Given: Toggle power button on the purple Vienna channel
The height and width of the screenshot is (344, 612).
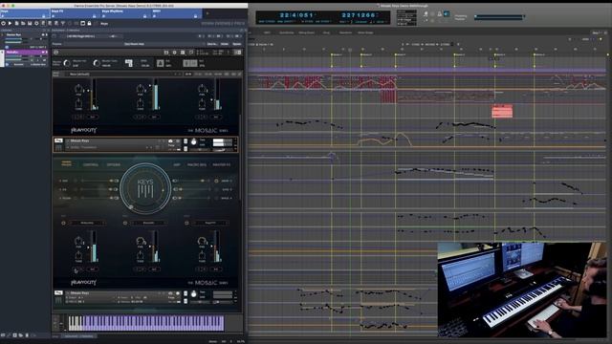Looking at the screenshot, I should click(7, 64).
